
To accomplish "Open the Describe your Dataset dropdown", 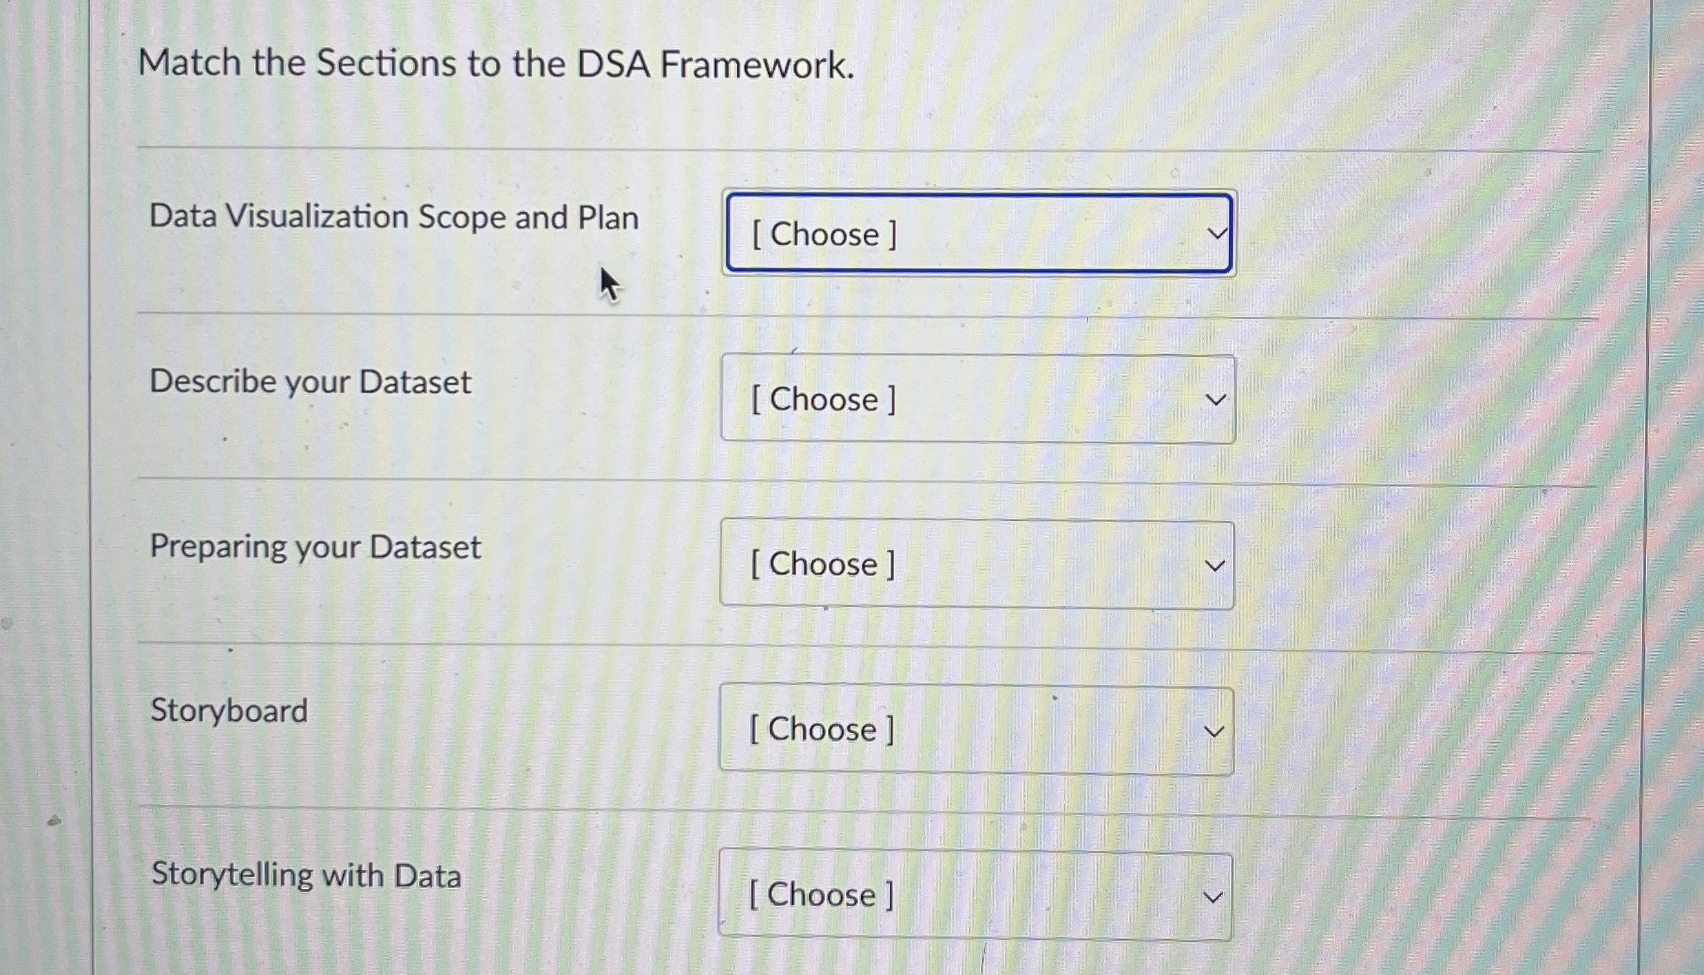I will [977, 398].
